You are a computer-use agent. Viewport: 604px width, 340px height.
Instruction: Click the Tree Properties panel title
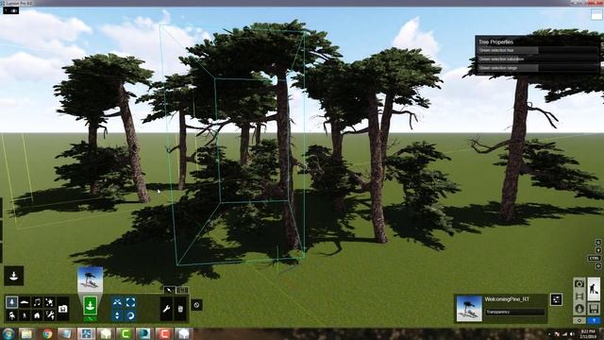495,42
